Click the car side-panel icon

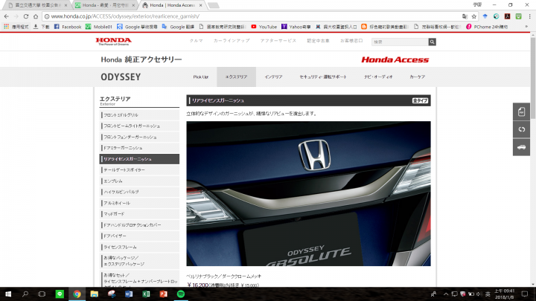click(x=521, y=147)
